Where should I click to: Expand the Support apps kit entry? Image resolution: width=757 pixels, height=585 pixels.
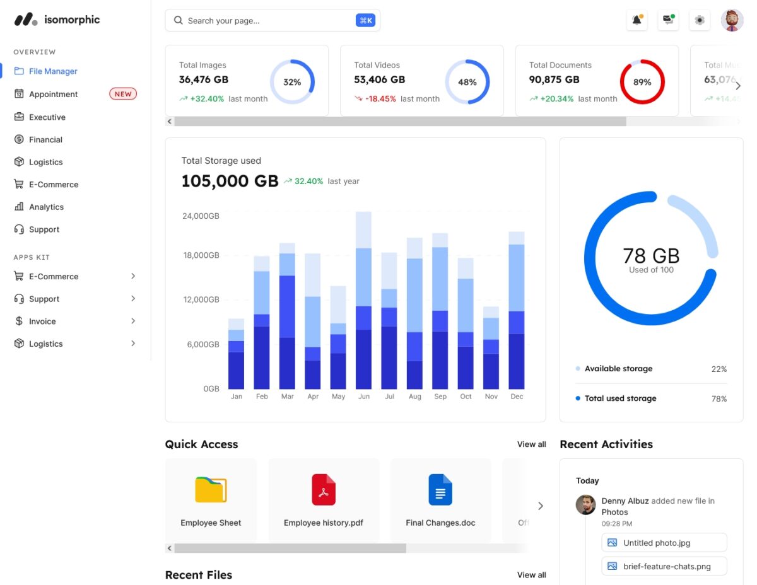[x=132, y=298]
